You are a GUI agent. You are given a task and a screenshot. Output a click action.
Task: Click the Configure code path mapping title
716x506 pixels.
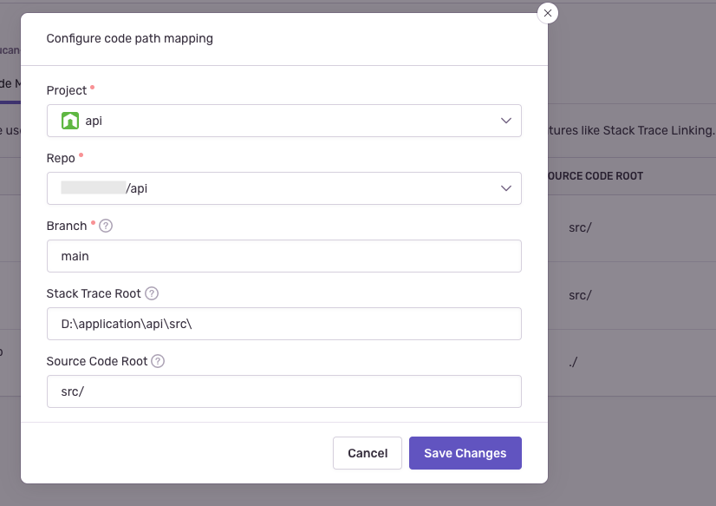click(128, 38)
